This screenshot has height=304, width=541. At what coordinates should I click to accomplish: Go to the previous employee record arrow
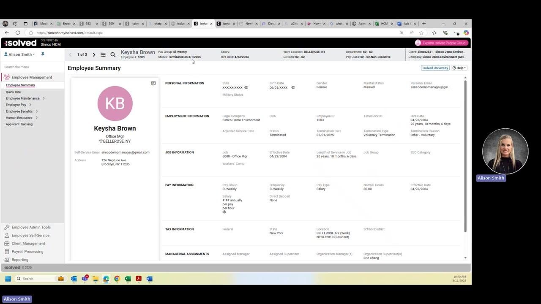[70, 54]
